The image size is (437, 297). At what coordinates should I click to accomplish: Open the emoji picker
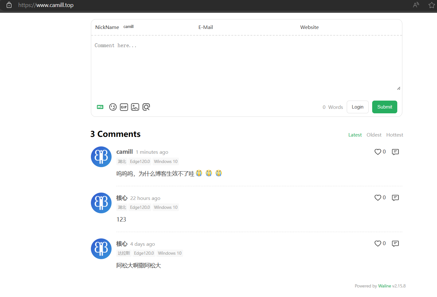pyautogui.click(x=113, y=107)
